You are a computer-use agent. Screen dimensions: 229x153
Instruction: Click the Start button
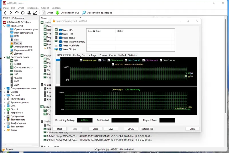(x=60, y=129)
